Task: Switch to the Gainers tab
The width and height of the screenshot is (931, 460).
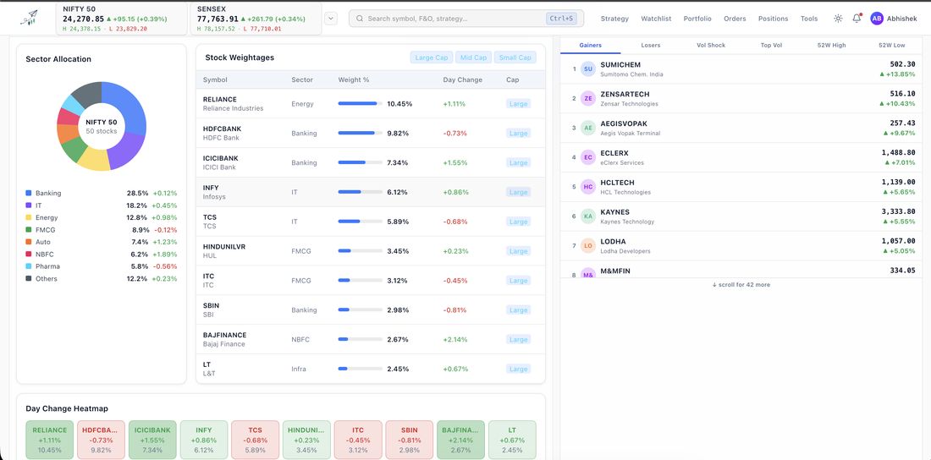Action: pyautogui.click(x=590, y=45)
